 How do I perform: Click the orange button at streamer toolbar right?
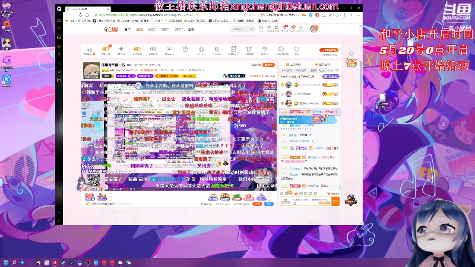tap(329, 50)
